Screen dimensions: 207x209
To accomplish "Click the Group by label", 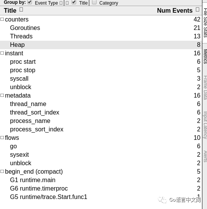I will click(x=15, y=2).
